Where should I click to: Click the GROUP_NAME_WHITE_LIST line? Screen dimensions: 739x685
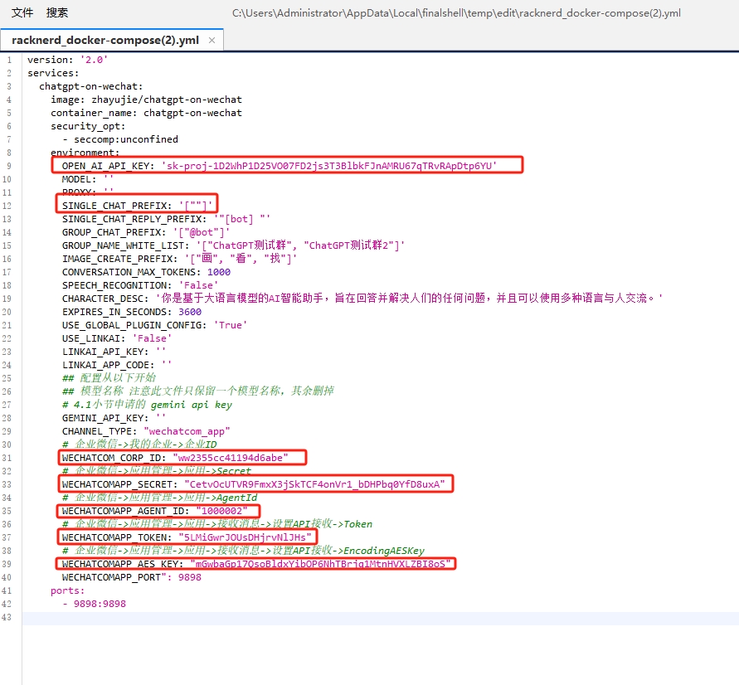233,245
